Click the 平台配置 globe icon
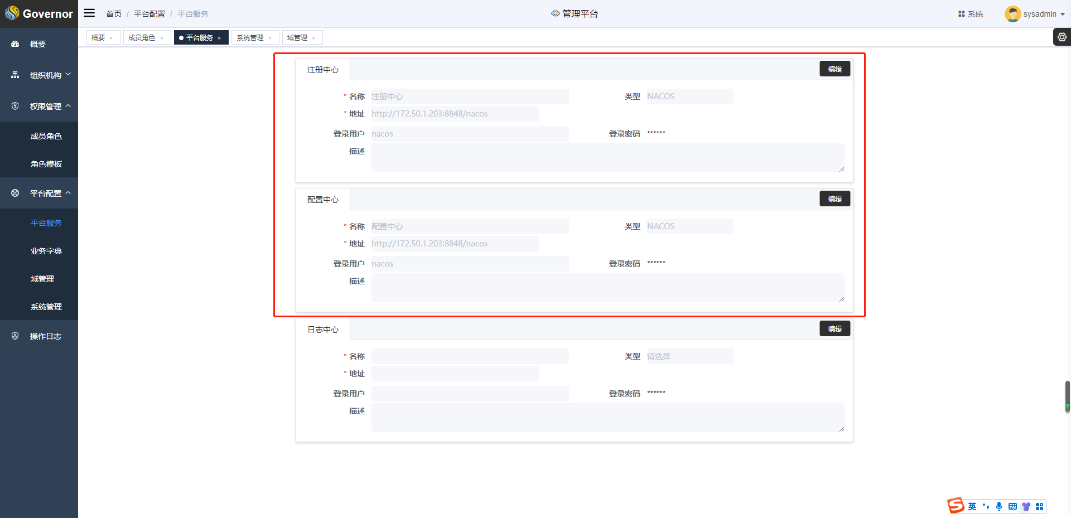The image size is (1071, 518). click(15, 193)
